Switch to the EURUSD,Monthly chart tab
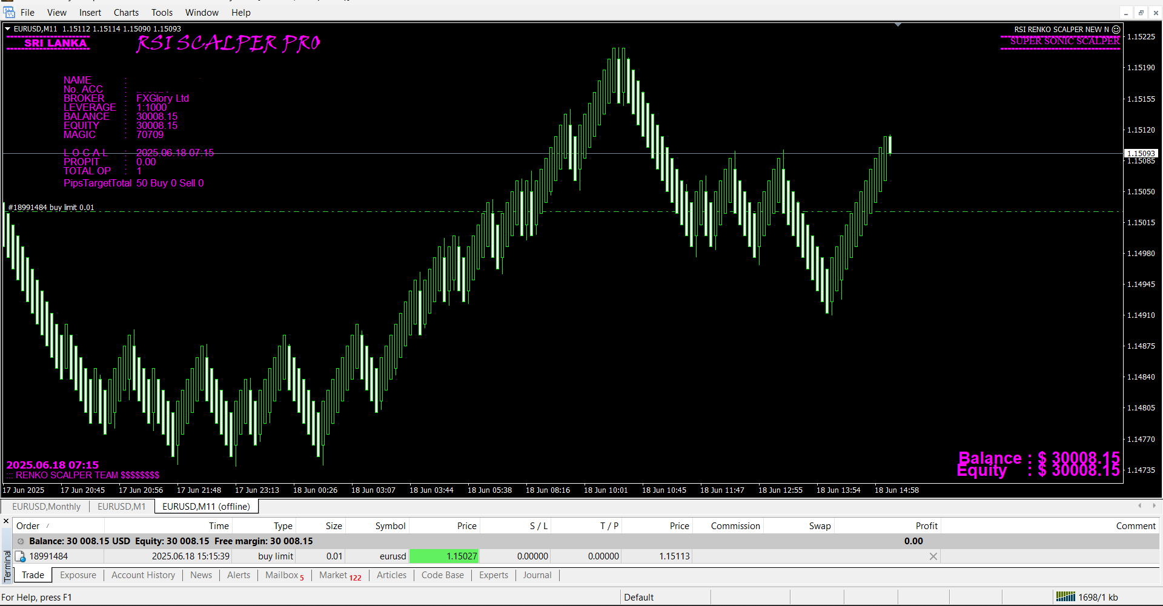This screenshot has width=1163, height=606. coord(46,507)
